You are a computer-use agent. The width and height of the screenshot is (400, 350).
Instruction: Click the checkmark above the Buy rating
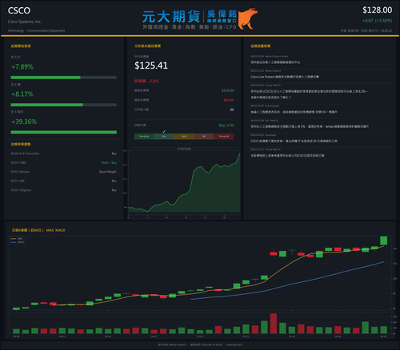point(164,131)
